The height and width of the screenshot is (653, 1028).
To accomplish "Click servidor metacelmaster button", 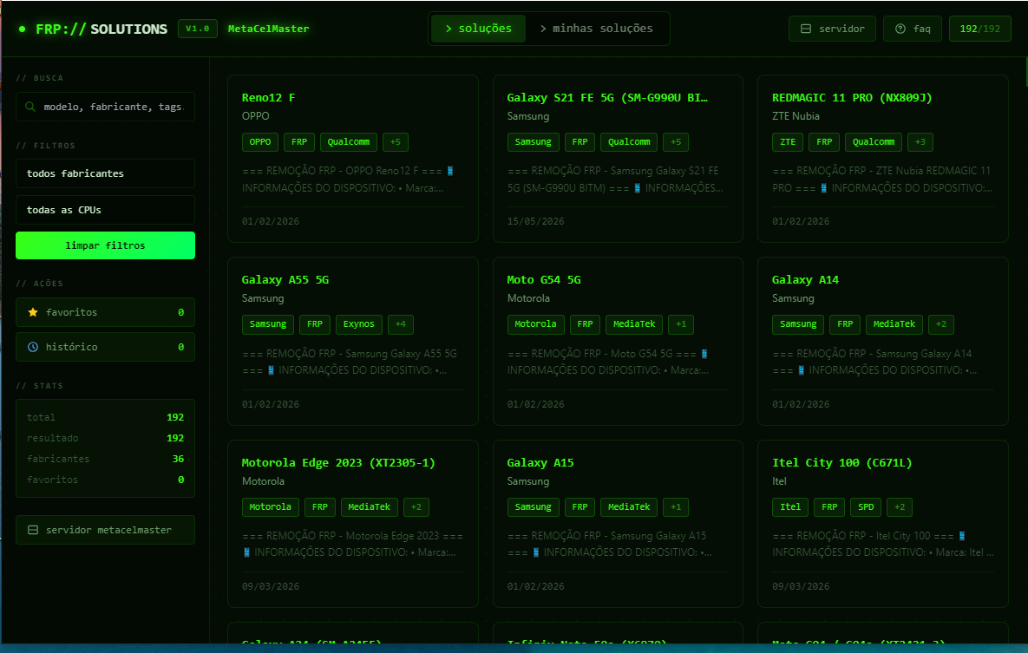I will [x=106, y=530].
